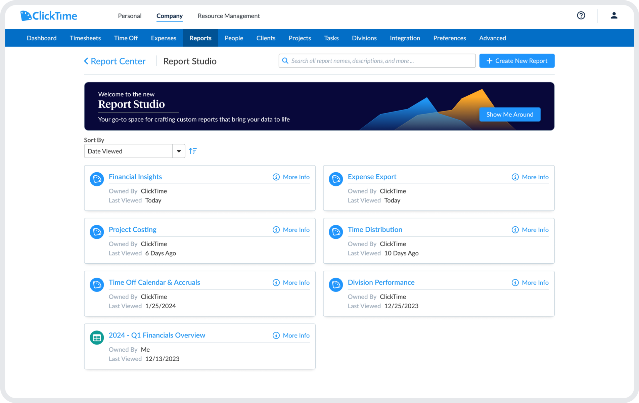Open the Project Costing report
The width and height of the screenshot is (639, 403).
click(133, 230)
